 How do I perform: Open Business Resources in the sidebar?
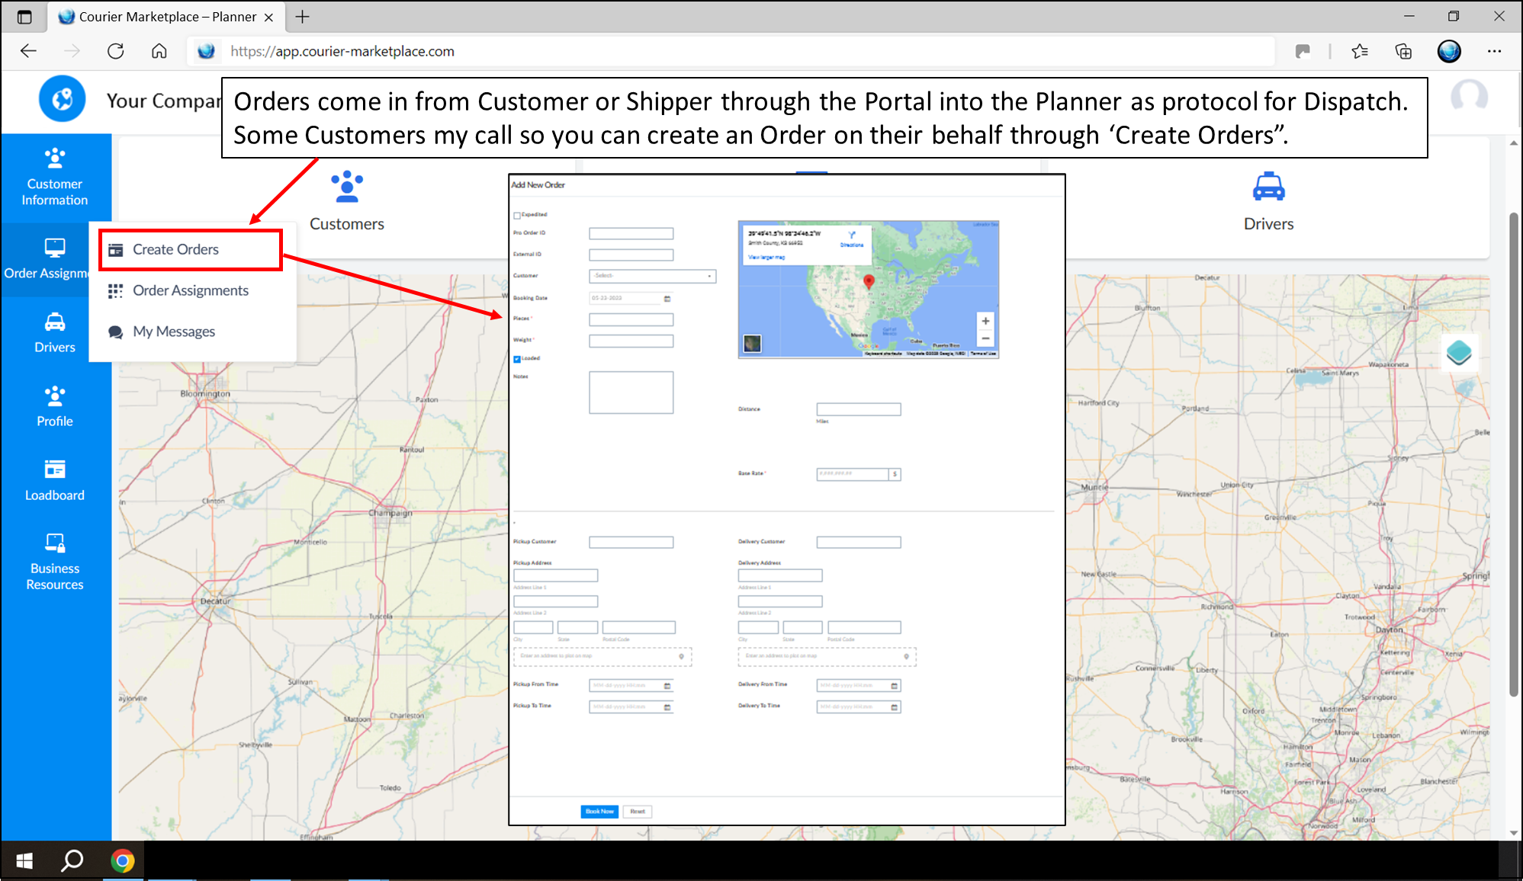[x=55, y=562]
